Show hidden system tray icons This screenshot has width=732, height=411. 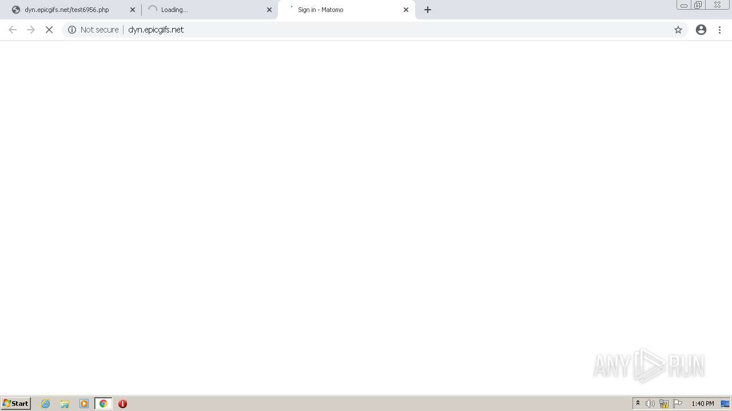638,404
